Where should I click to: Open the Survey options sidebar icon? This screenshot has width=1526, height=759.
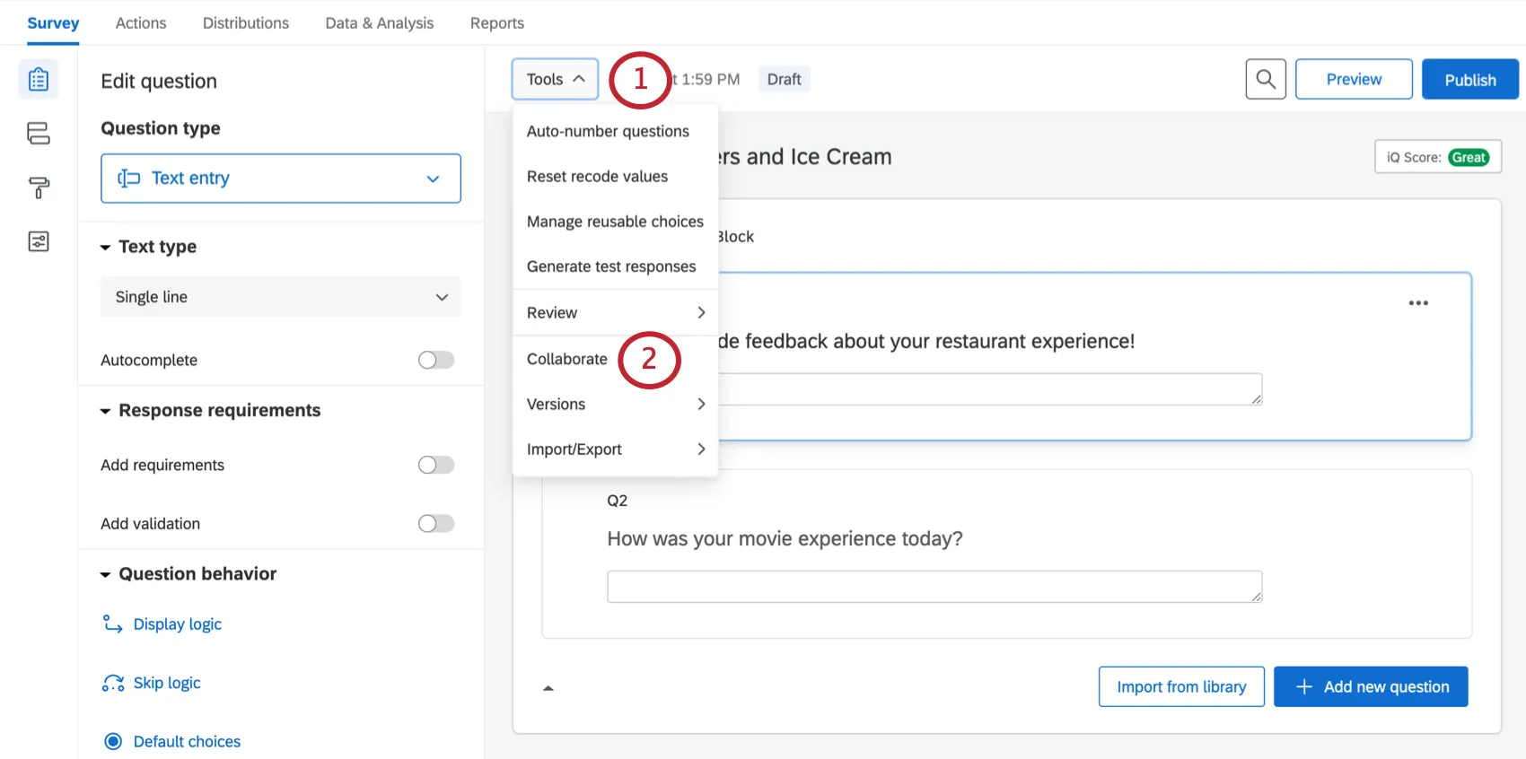39,241
